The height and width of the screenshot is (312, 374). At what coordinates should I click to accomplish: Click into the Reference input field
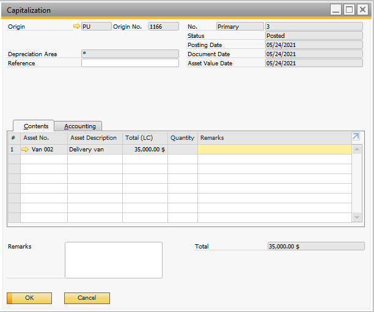click(x=130, y=63)
